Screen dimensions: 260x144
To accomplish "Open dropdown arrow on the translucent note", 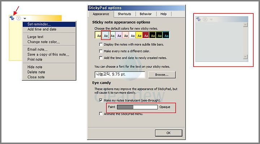I will pyautogui.click(x=211, y=19).
